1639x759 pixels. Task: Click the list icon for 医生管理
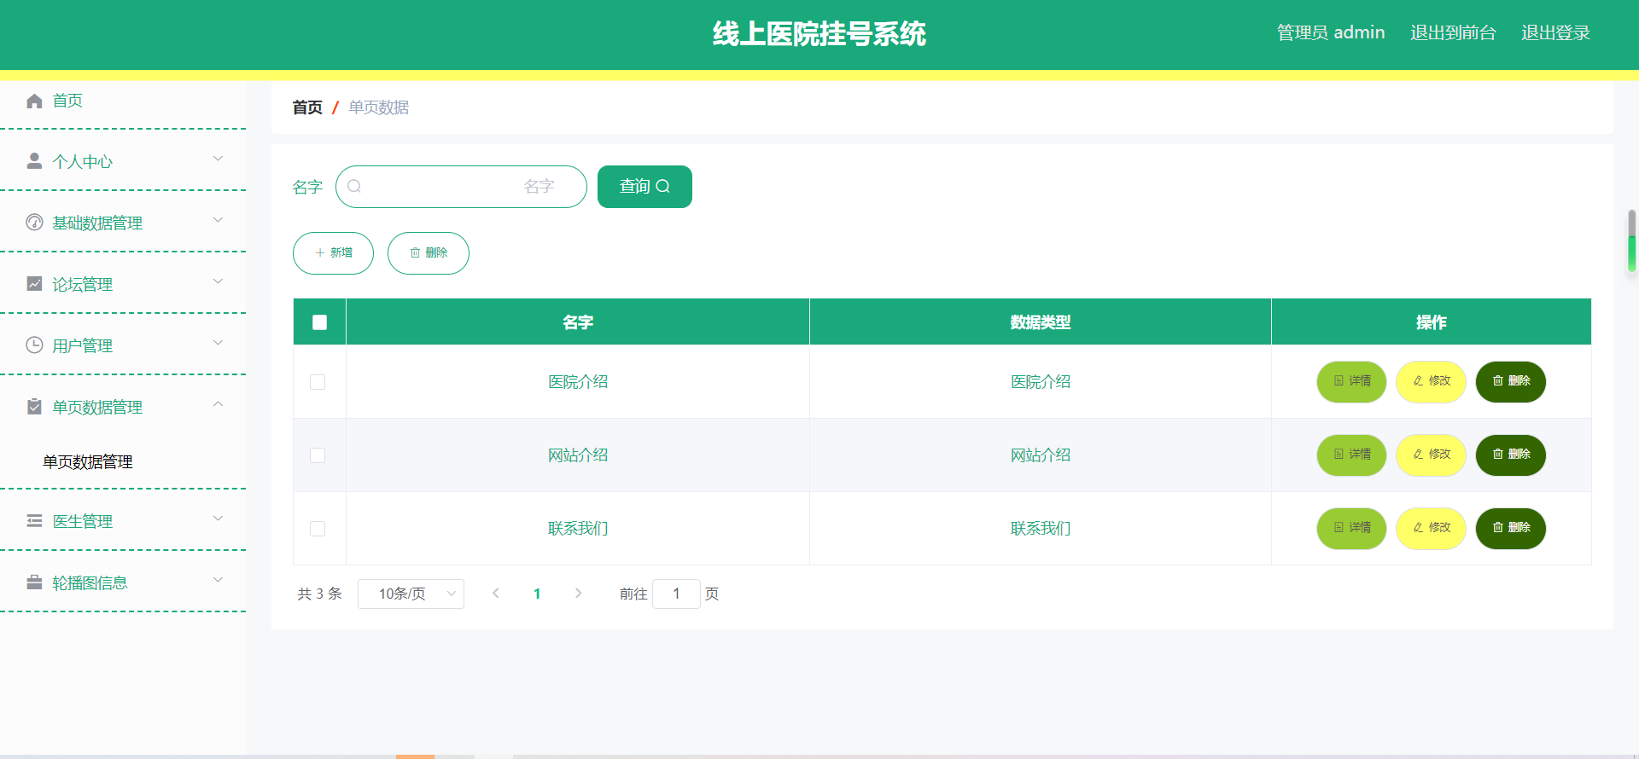click(x=34, y=521)
